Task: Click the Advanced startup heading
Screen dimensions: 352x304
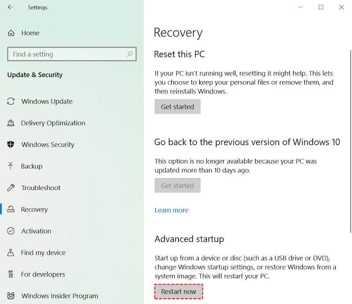Action: (189, 239)
